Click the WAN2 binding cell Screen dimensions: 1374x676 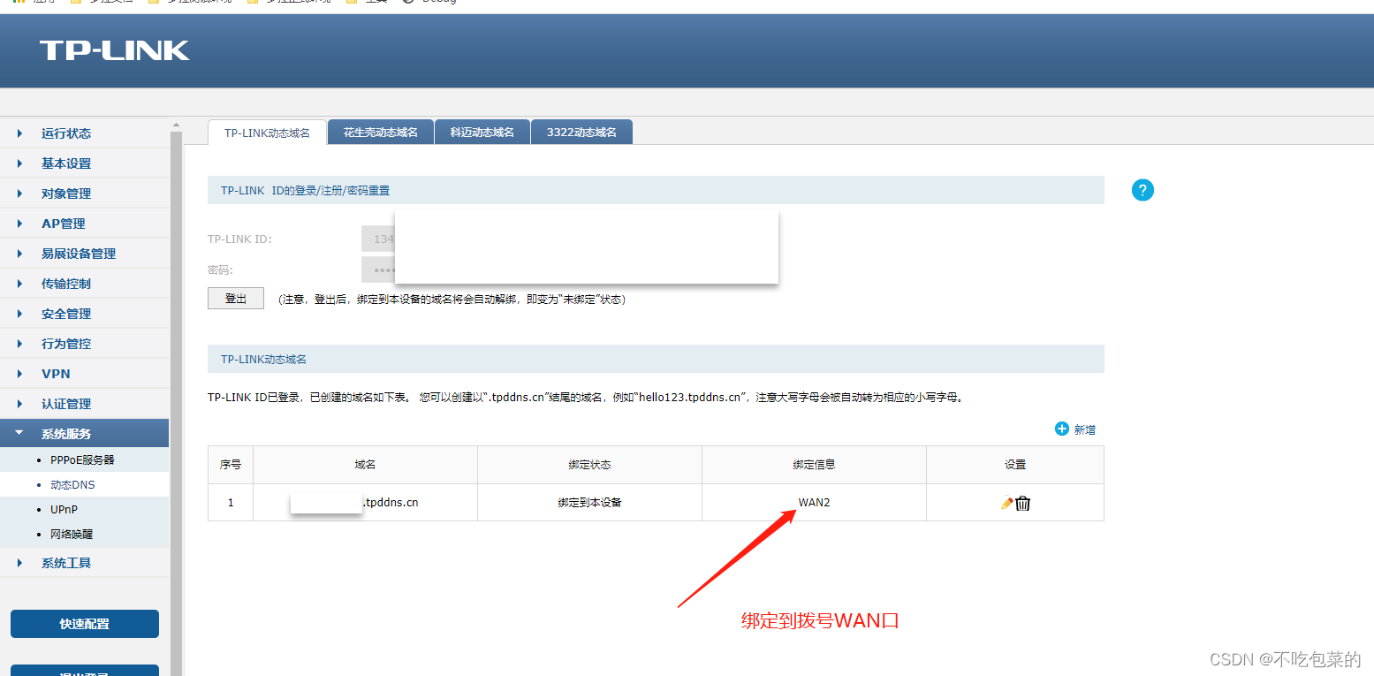[x=814, y=503]
